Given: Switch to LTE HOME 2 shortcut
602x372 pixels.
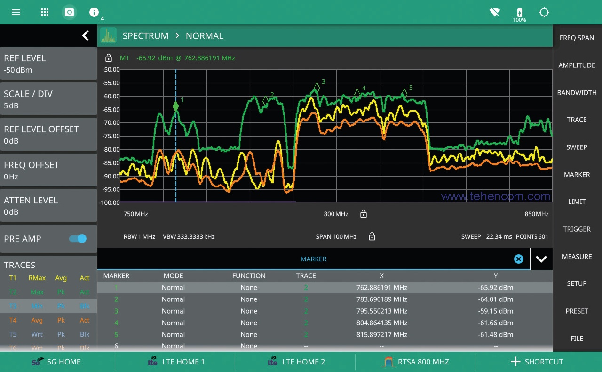Looking at the screenshot, I should click(295, 362).
